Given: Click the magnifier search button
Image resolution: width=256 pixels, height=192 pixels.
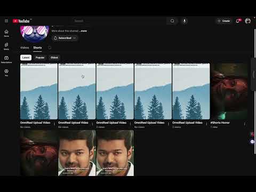Looking at the screenshot, I should tap(172, 21).
